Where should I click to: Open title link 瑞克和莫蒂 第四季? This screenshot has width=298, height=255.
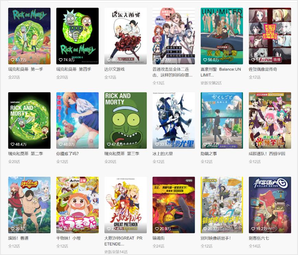(73, 69)
